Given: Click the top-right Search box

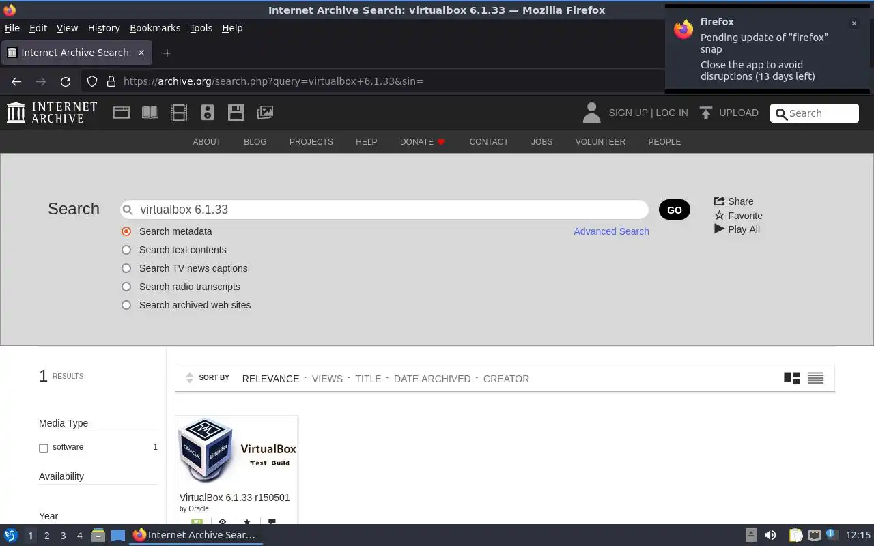Looking at the screenshot, I should coord(815,113).
